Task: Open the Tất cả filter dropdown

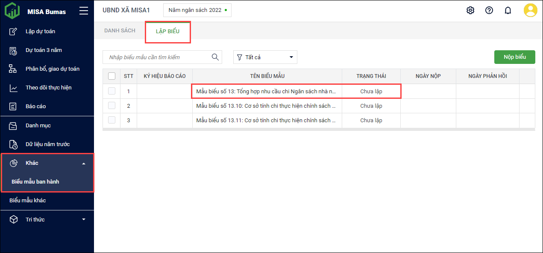Action: coord(265,57)
